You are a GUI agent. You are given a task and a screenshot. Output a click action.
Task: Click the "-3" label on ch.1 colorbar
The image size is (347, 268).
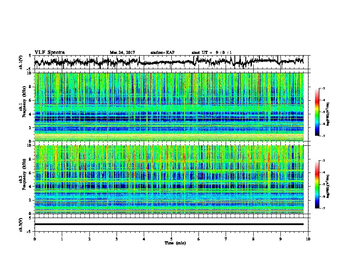click(x=323, y=88)
